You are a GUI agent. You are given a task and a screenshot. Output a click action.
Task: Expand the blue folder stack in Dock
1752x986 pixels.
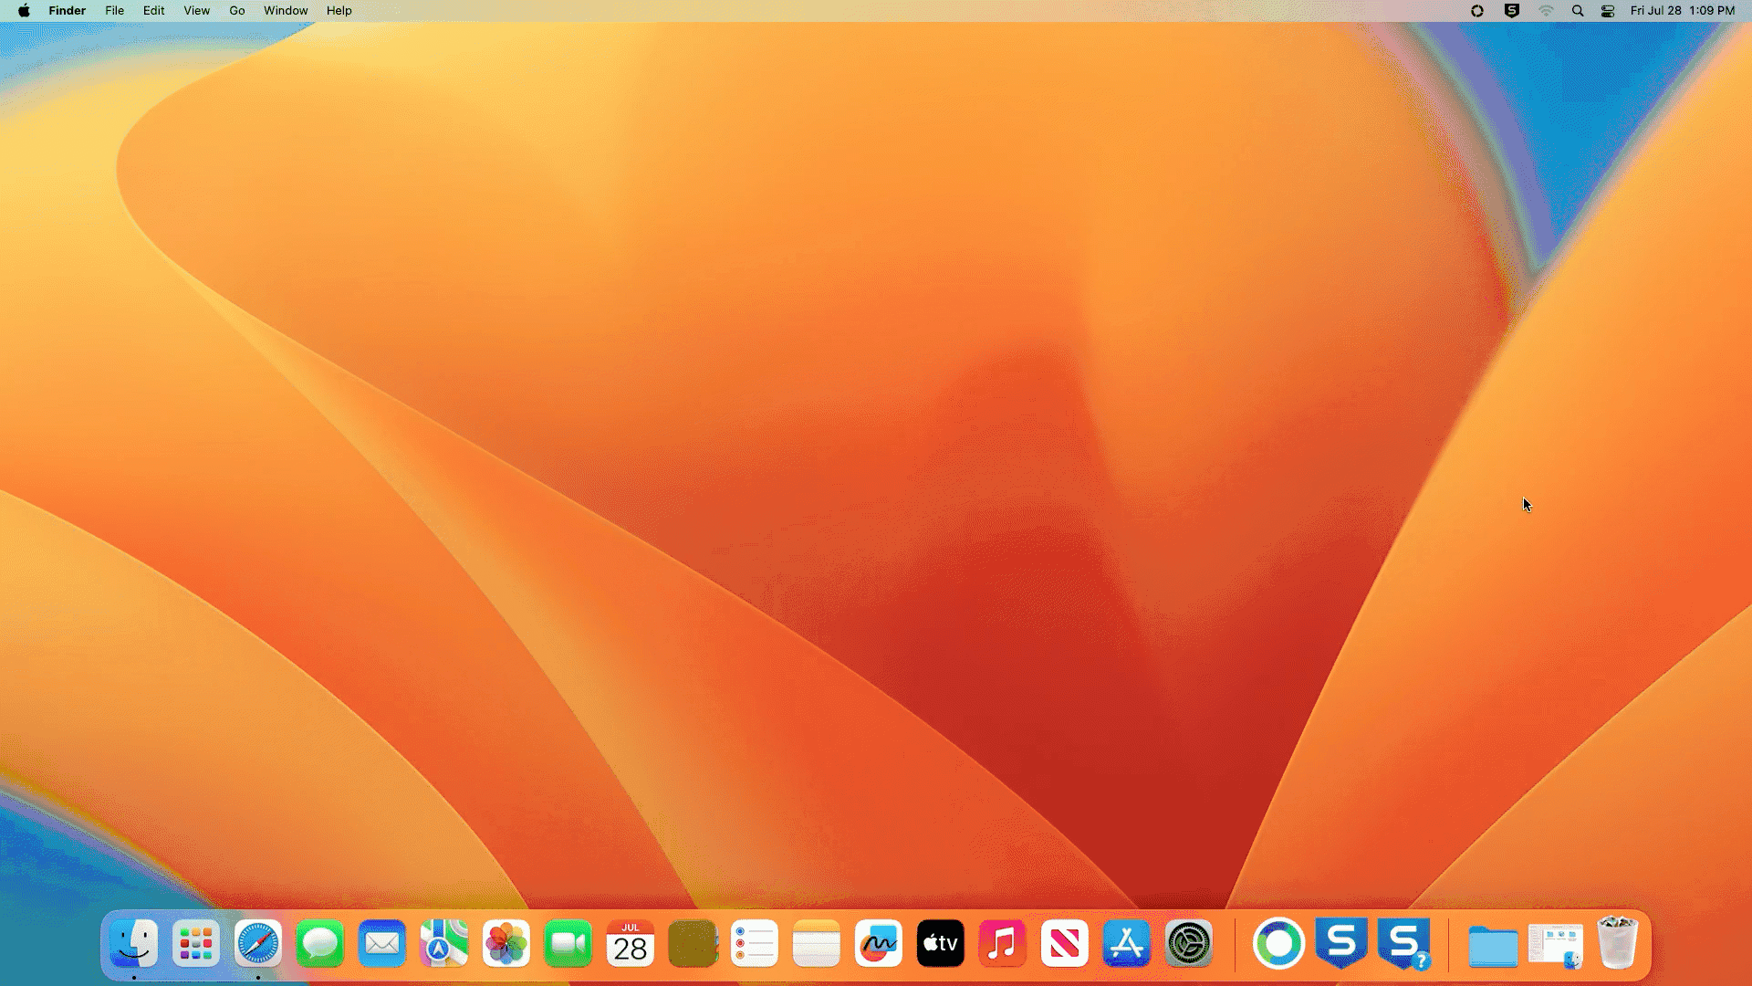(1494, 945)
